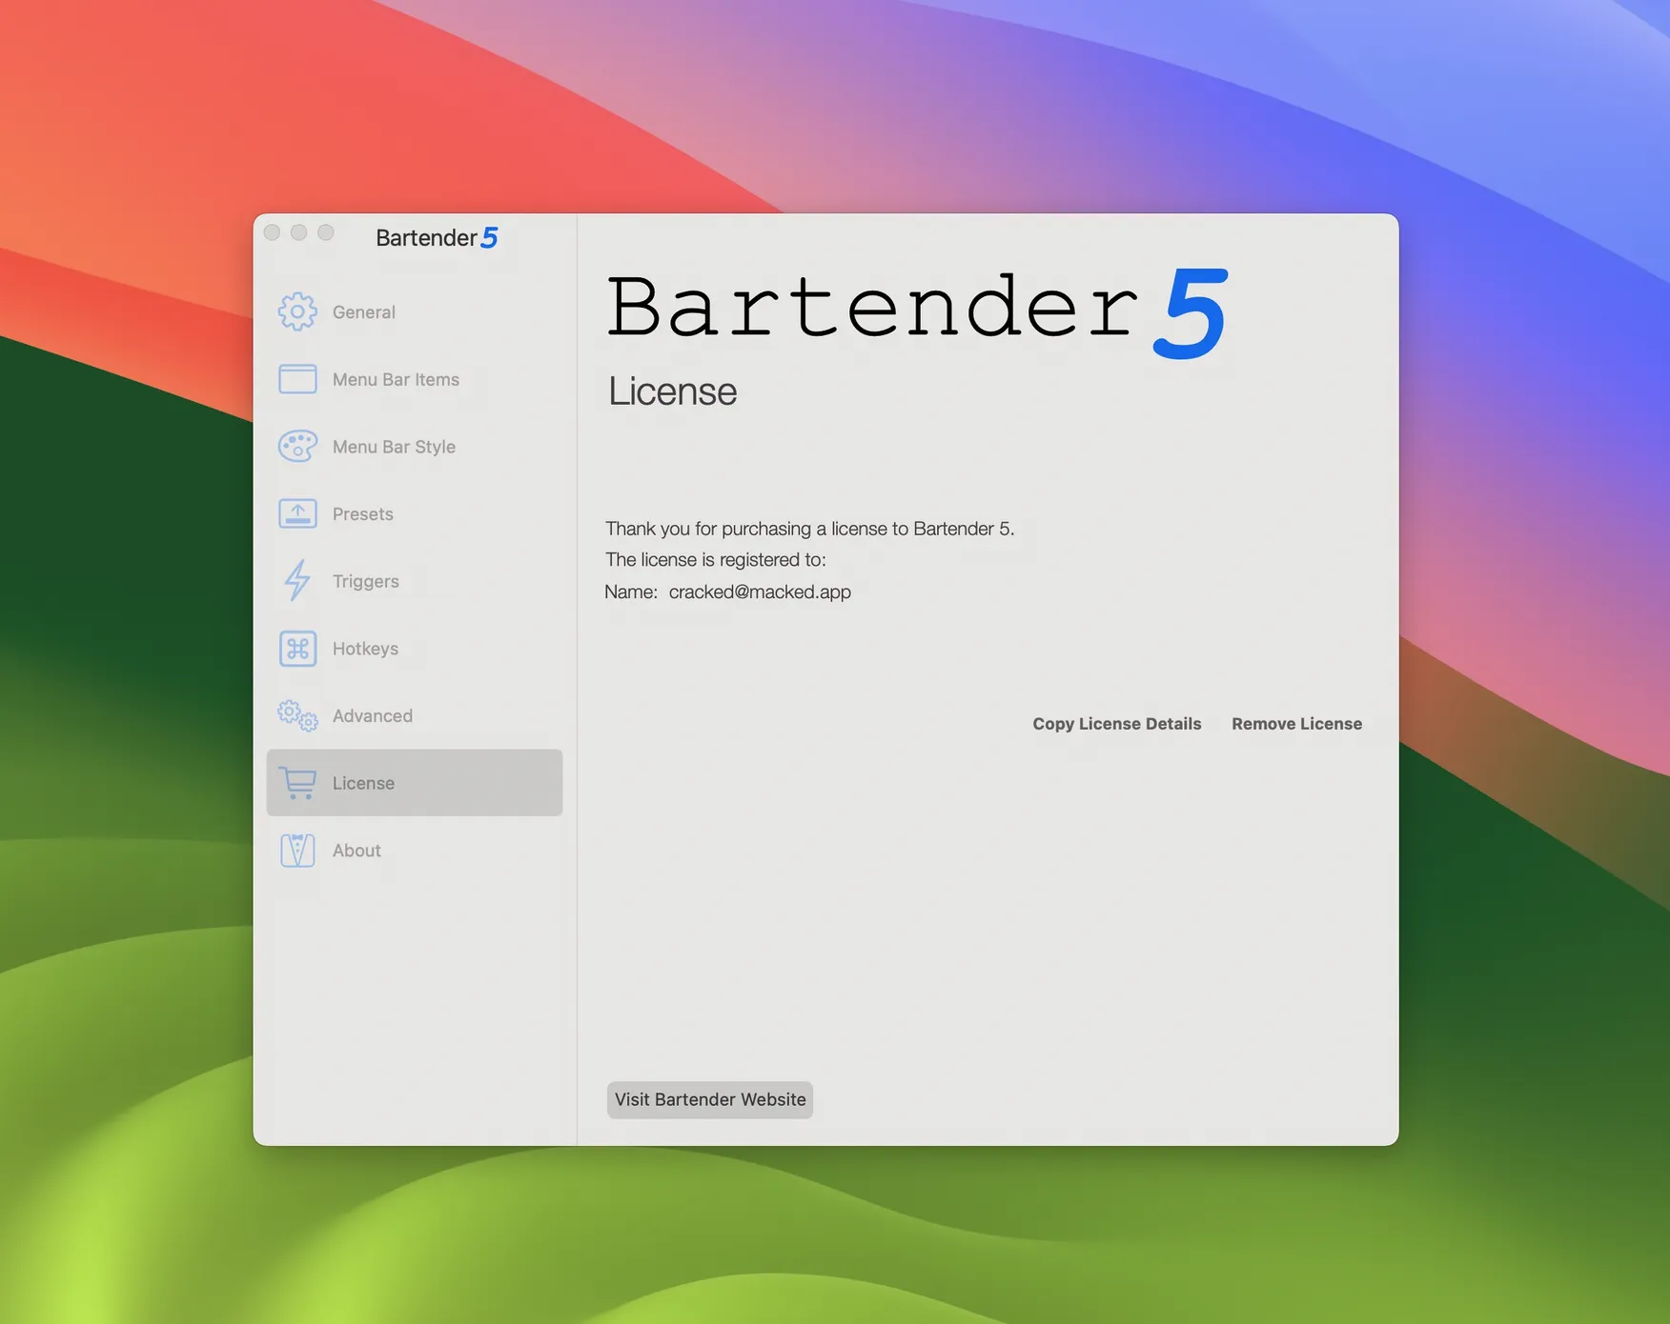Click the Bartender 5 window title
1670x1324 pixels.
[x=437, y=237]
